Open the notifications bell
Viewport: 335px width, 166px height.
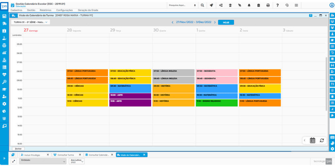tap(249, 5)
